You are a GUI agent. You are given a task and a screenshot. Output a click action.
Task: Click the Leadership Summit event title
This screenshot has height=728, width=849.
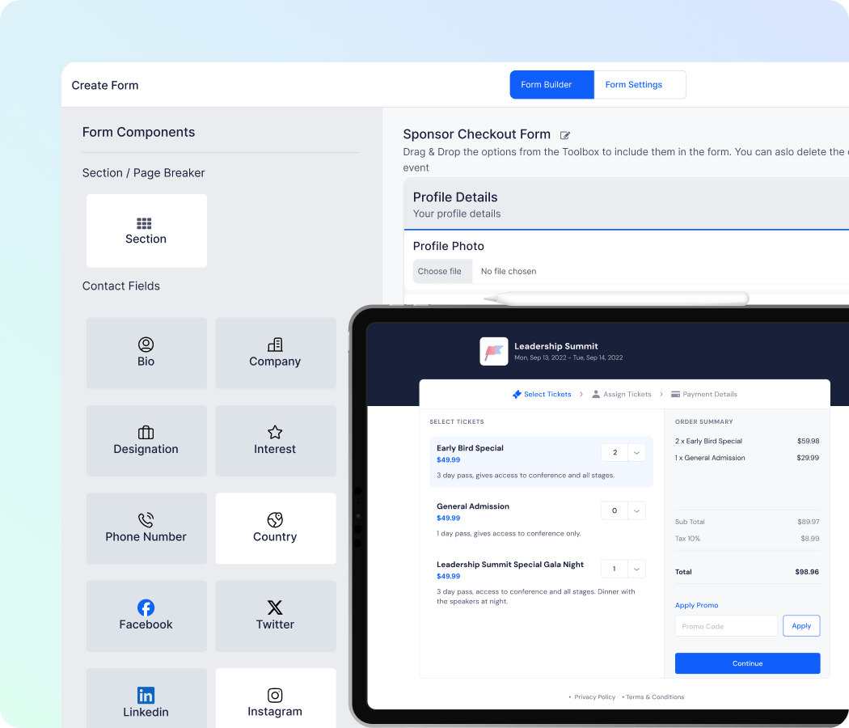[556, 346]
